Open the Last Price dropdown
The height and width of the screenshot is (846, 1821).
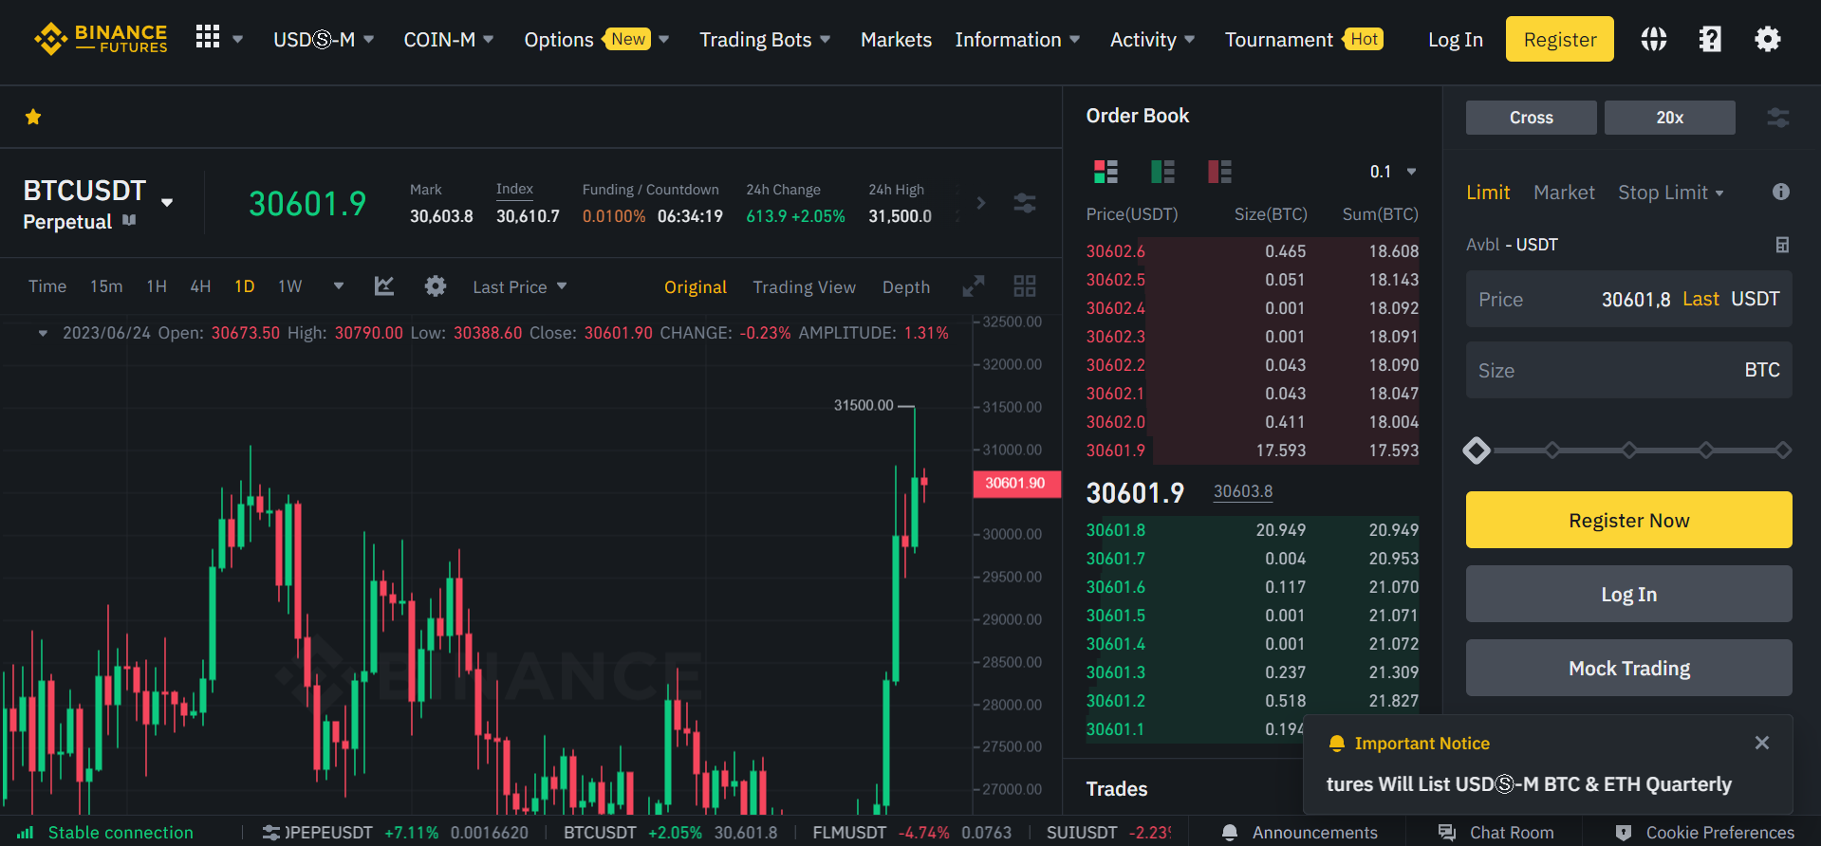519,286
